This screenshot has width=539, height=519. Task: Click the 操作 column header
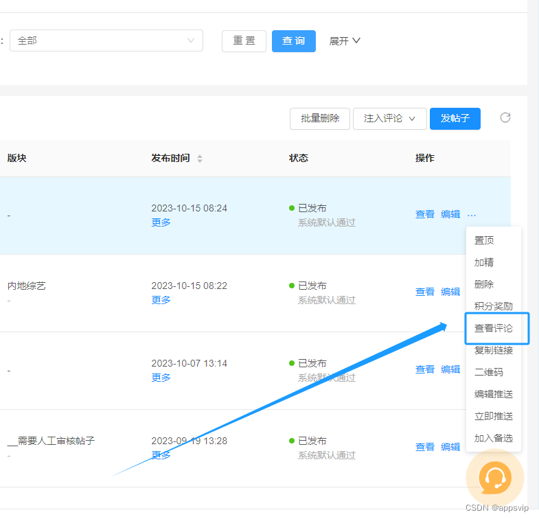point(425,158)
